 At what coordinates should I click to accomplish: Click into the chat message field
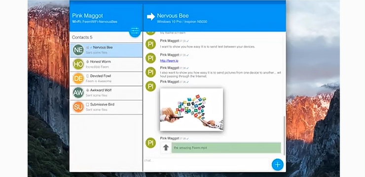click(x=206, y=164)
